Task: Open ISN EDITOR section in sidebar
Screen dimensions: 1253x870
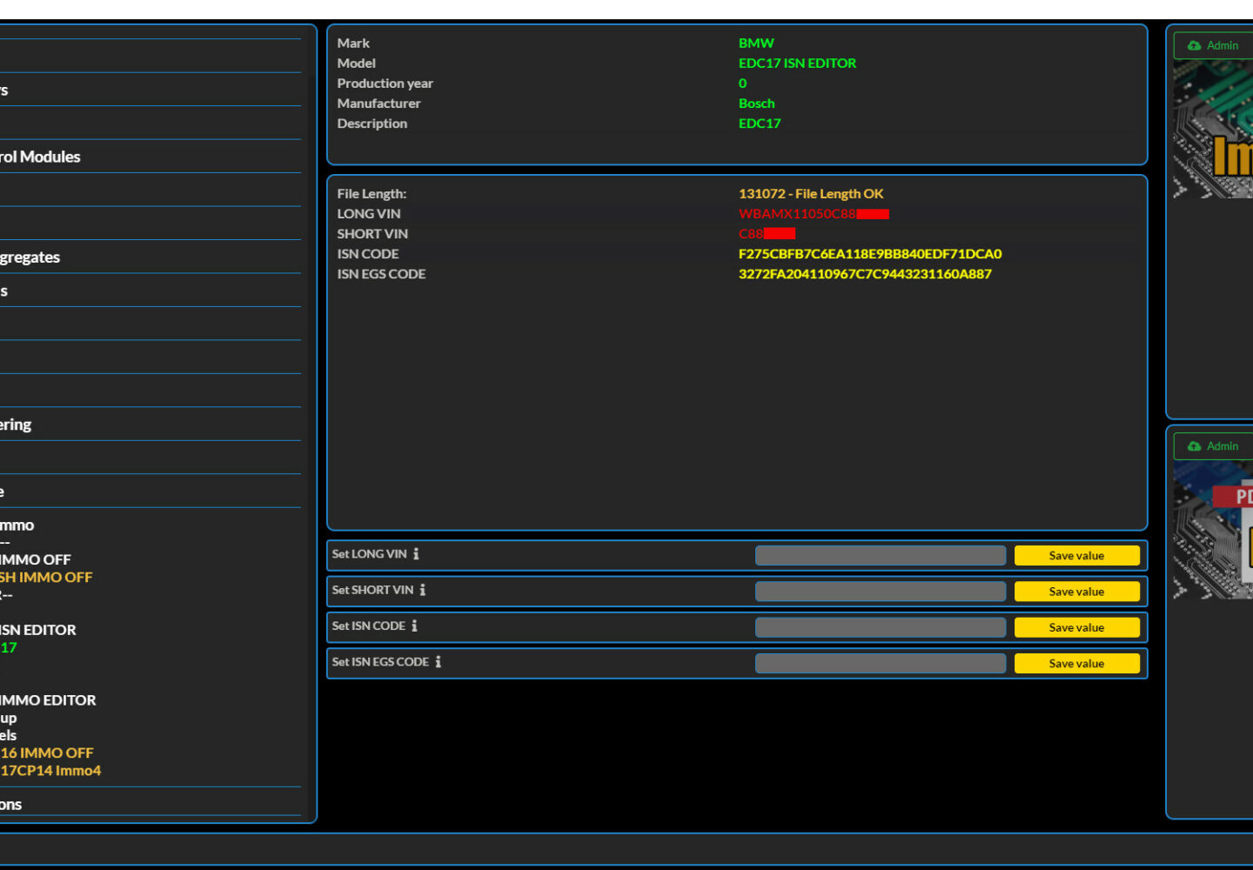Action: click(38, 630)
